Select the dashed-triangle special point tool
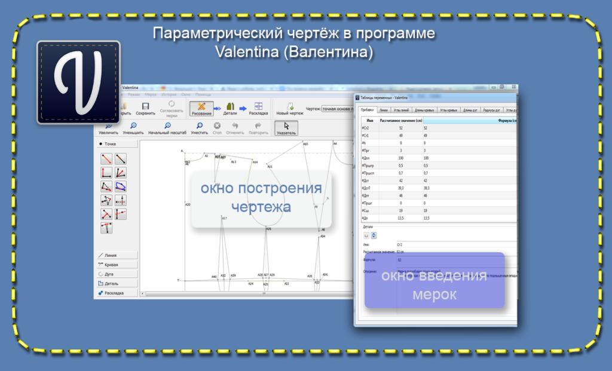This screenshot has height=371, width=612. point(106,186)
